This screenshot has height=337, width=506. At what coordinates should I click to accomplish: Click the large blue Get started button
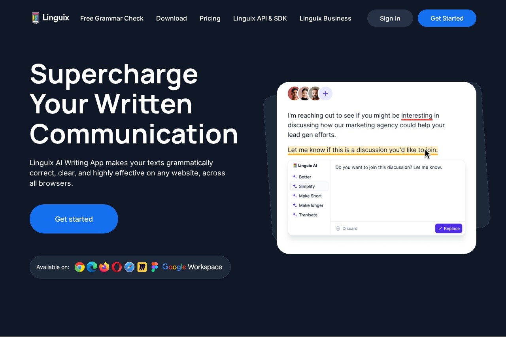74,219
